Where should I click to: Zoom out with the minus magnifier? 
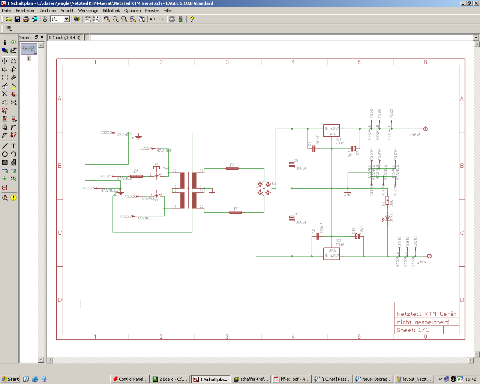[124, 19]
